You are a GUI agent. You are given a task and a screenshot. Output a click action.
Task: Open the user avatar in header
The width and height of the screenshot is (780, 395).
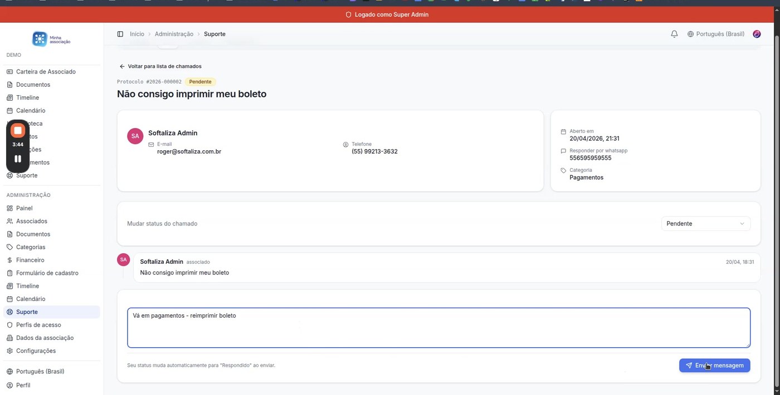tap(757, 34)
